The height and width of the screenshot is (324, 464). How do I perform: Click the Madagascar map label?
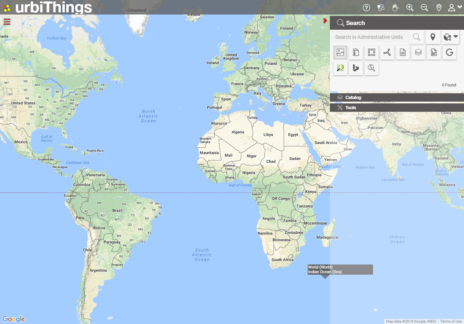click(327, 237)
